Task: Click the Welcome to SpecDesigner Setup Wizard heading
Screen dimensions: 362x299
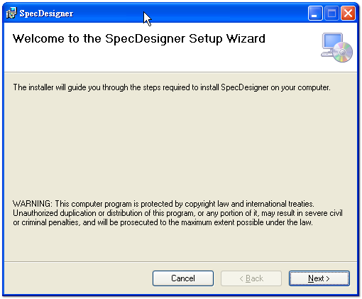Action: pyautogui.click(x=139, y=39)
